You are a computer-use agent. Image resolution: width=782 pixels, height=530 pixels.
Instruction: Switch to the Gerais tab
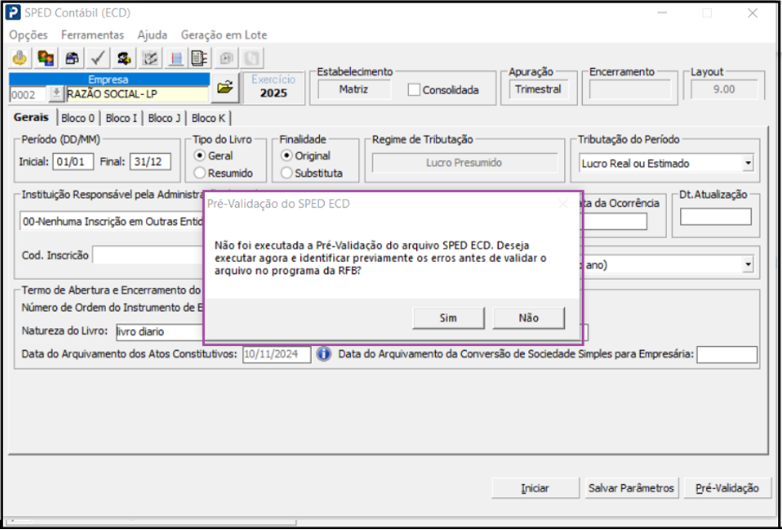point(31,118)
